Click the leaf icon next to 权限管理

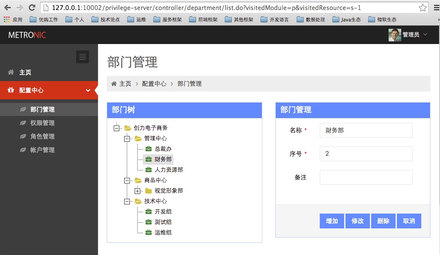coord(23,123)
